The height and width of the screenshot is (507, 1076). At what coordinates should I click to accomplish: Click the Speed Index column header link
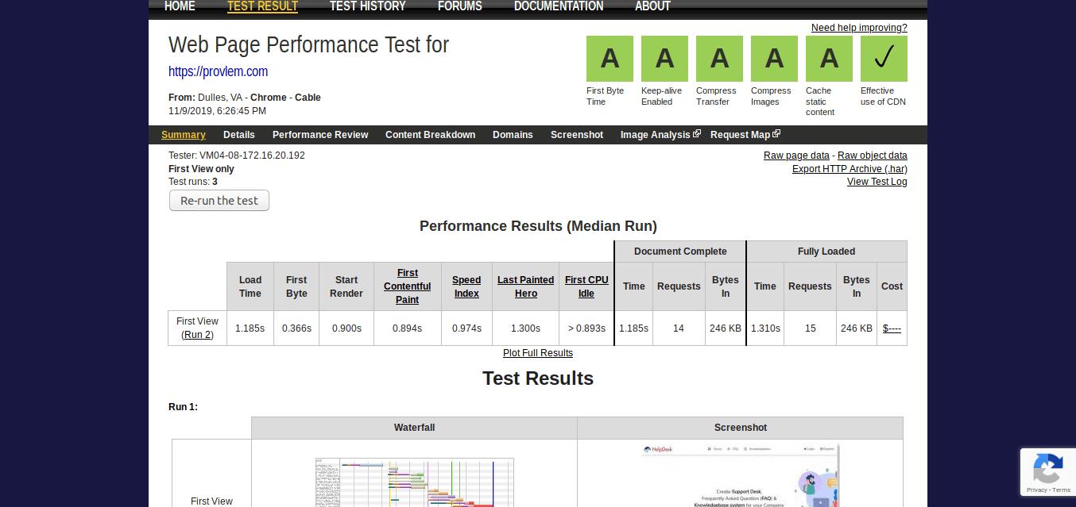tap(466, 286)
